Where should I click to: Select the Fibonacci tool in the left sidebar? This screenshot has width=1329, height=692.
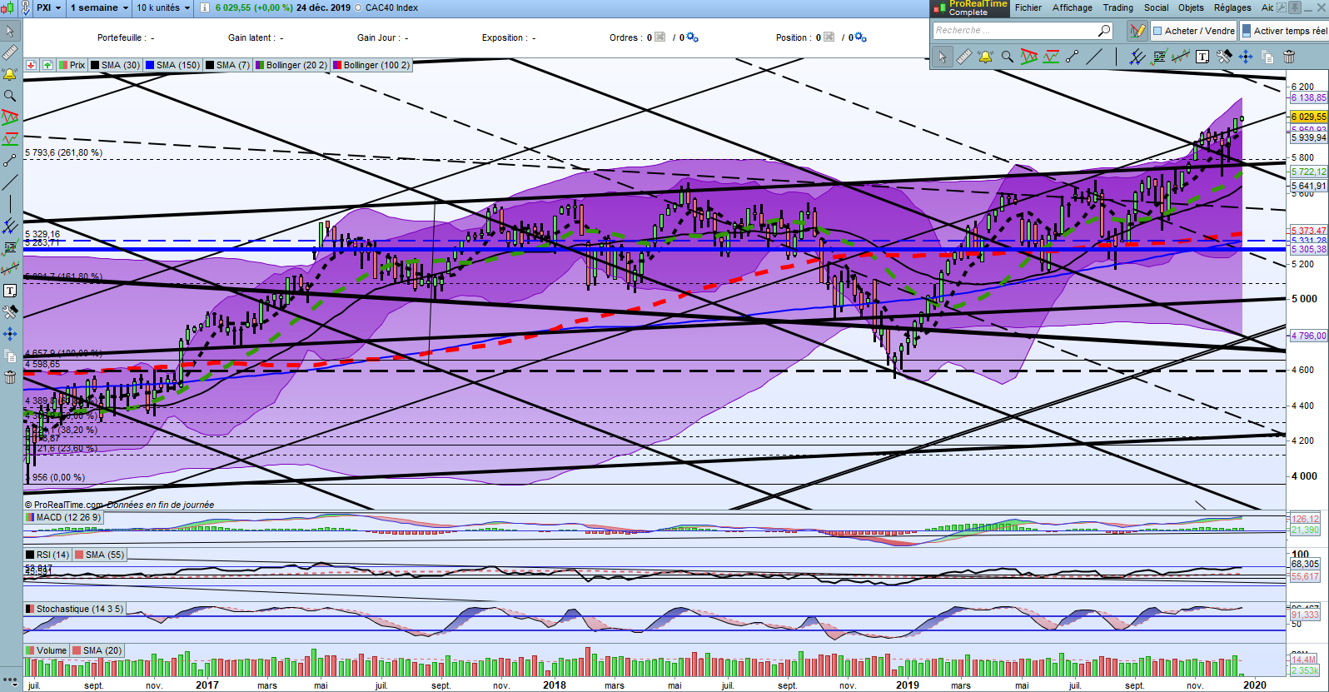[10, 247]
